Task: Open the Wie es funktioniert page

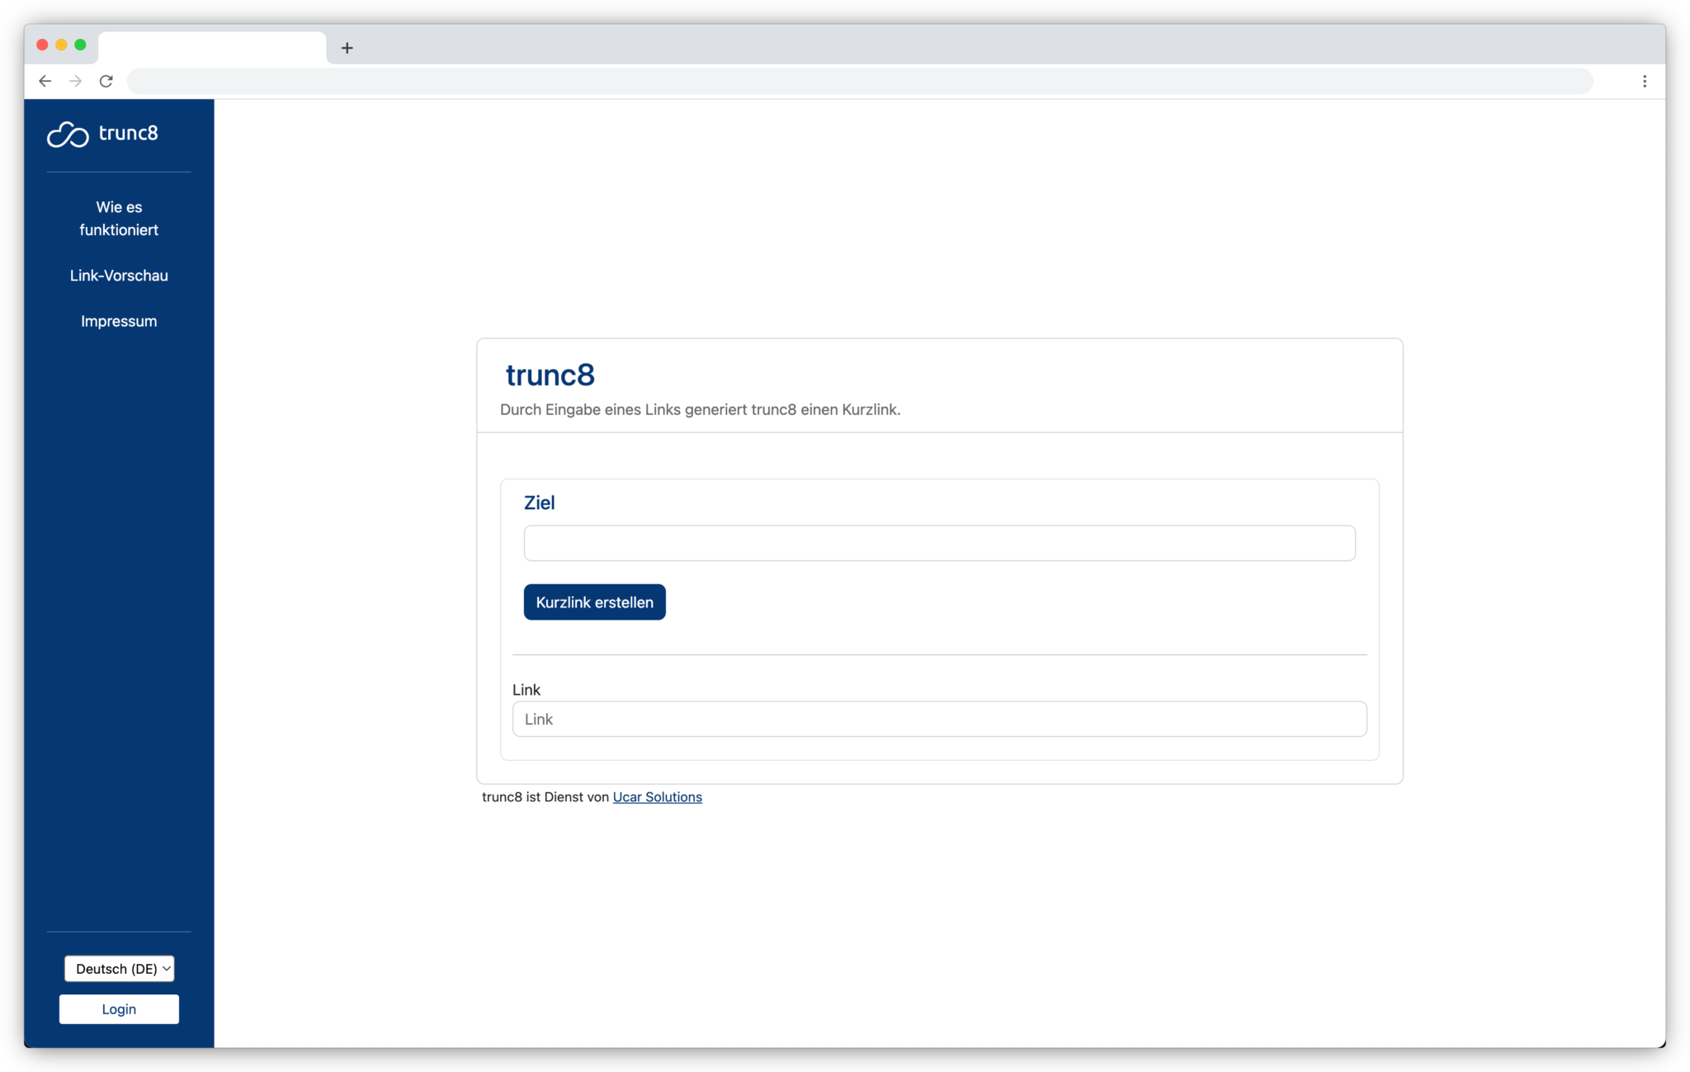Action: coord(119,218)
